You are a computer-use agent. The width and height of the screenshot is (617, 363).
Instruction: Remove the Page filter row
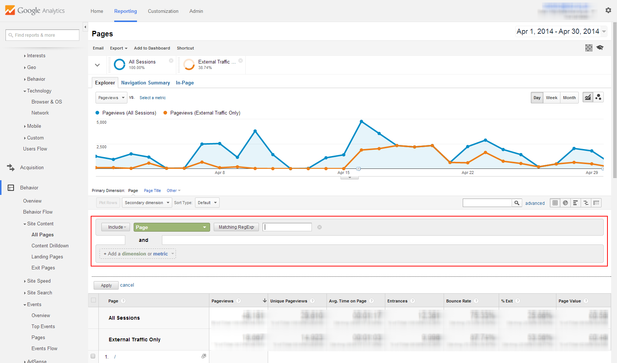tap(320, 227)
